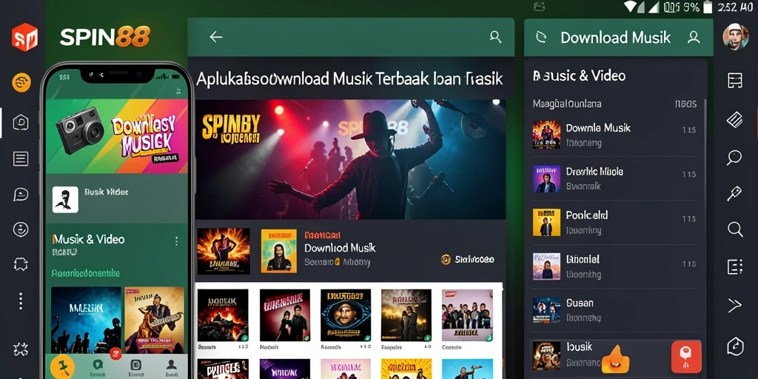Screen dimensions: 758x379
Task: Open the document list icon in left sidebar
Action: (21, 158)
